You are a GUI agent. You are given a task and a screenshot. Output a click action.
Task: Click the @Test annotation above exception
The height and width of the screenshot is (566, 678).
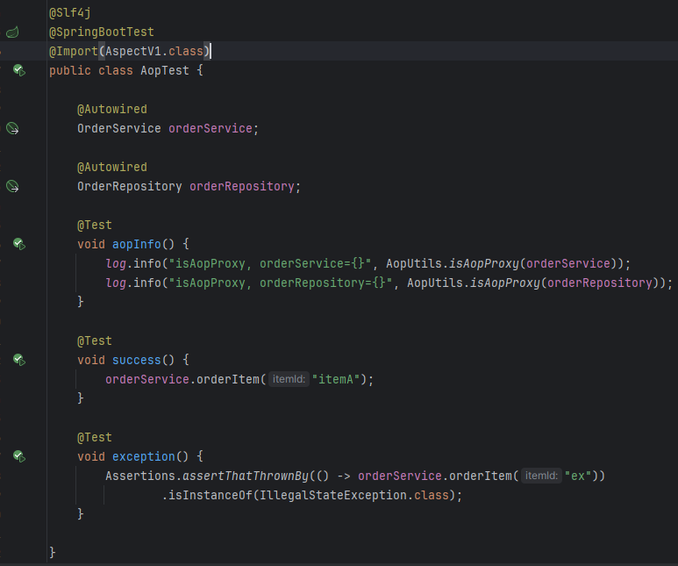(95, 438)
